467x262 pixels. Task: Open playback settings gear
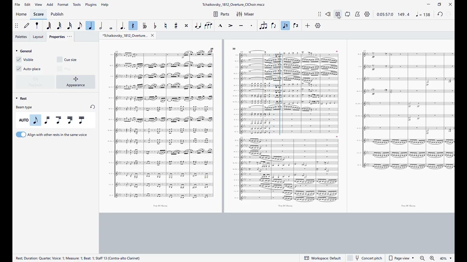[x=367, y=14]
